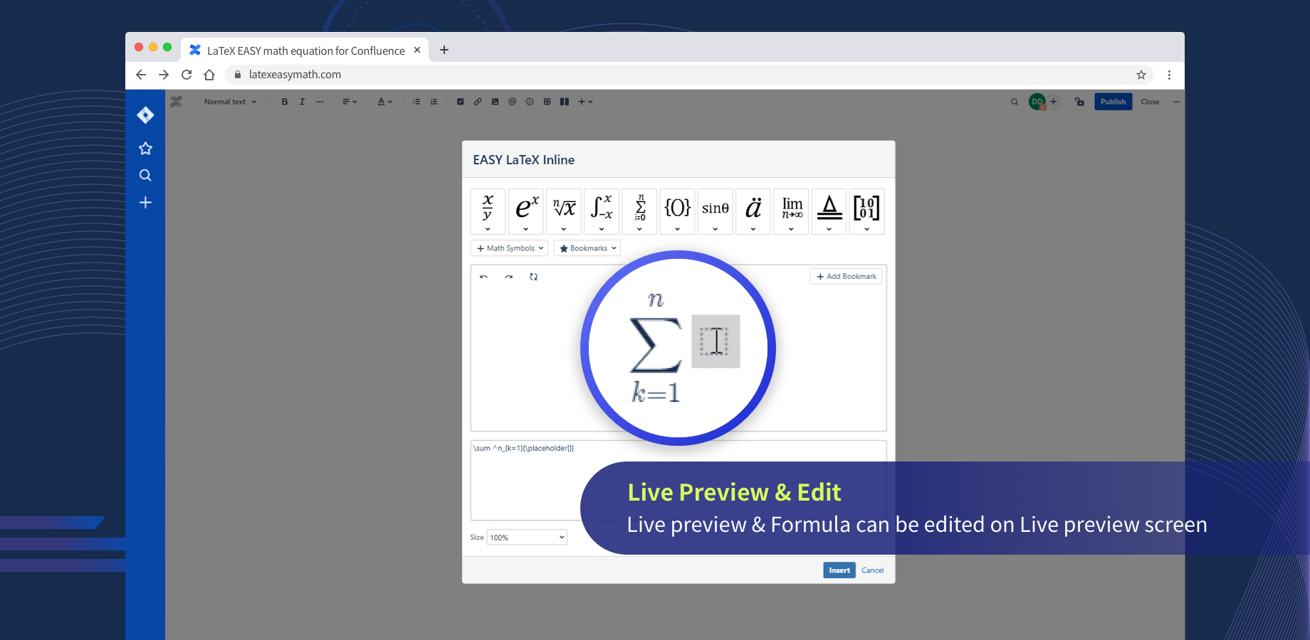Open the text color dropdown
The width and height of the screenshot is (1310, 640).
(x=385, y=102)
